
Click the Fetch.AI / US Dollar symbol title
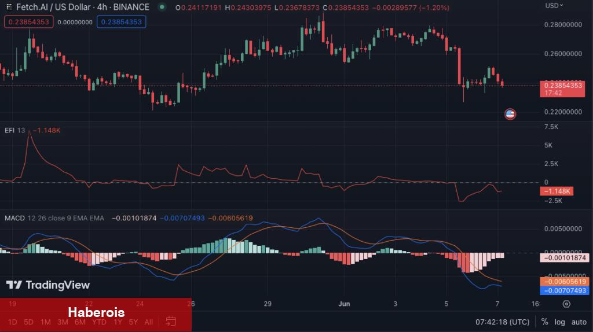pos(82,7)
